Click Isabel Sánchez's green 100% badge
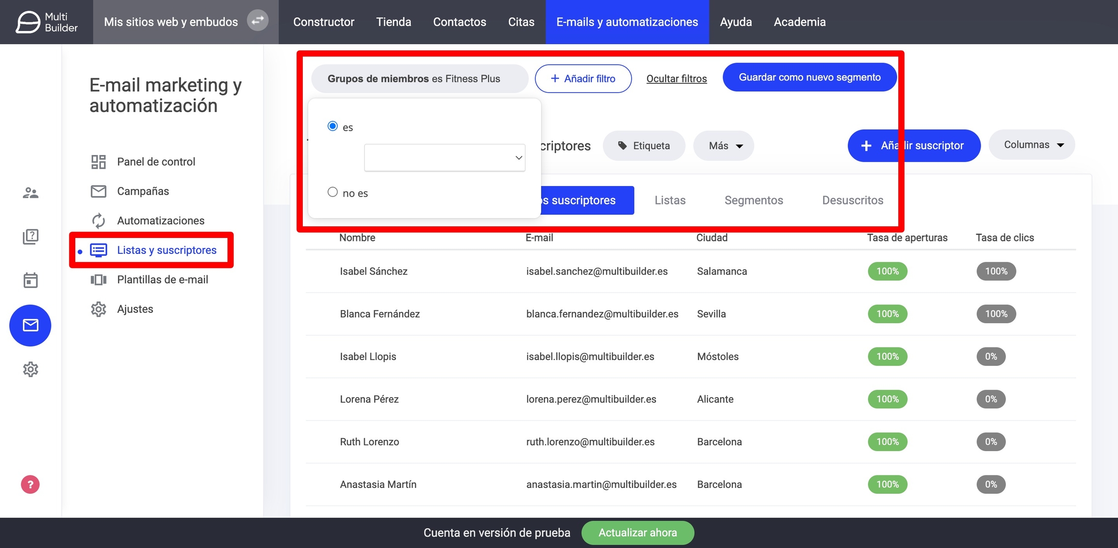 tap(887, 271)
